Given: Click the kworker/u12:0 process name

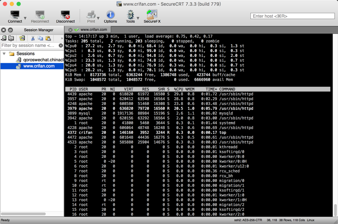Looking at the screenshot, I should [234, 166].
